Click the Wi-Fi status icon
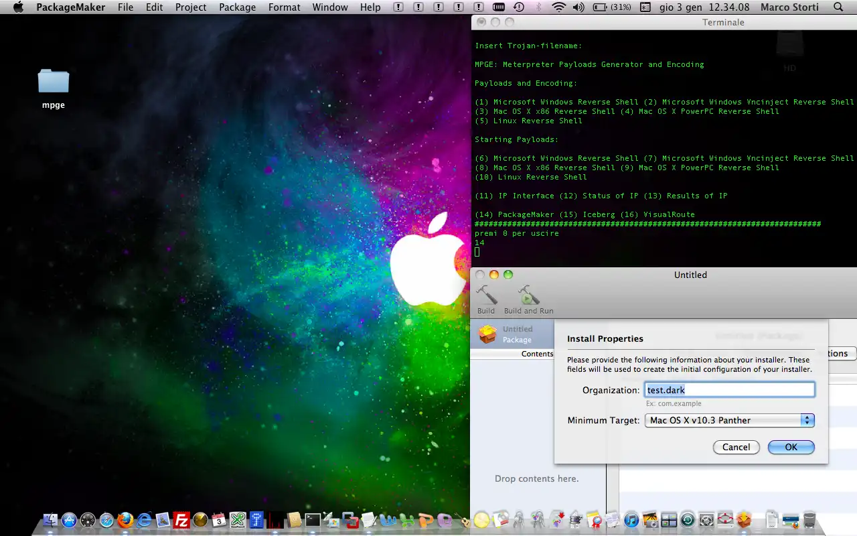857x536 pixels. pos(559,7)
